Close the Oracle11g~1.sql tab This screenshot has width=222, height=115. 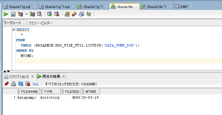pyautogui.click(x=73, y=6)
